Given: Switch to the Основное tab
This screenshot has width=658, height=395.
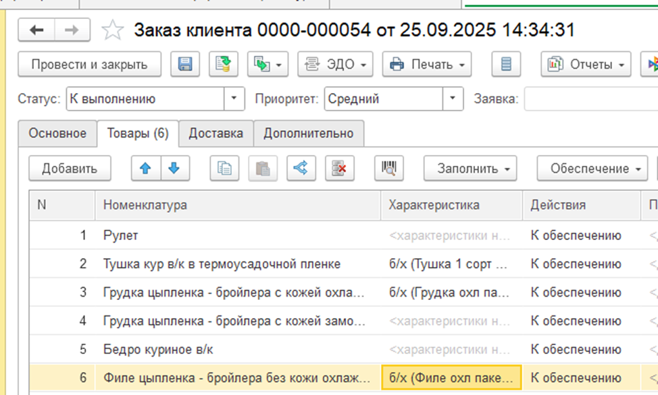Looking at the screenshot, I should point(57,133).
